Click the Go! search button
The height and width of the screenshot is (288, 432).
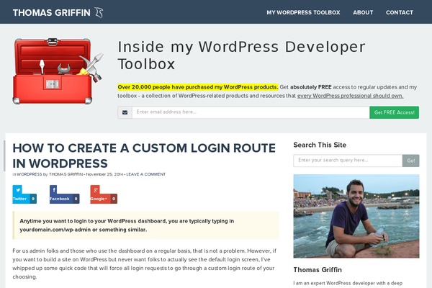click(x=411, y=161)
